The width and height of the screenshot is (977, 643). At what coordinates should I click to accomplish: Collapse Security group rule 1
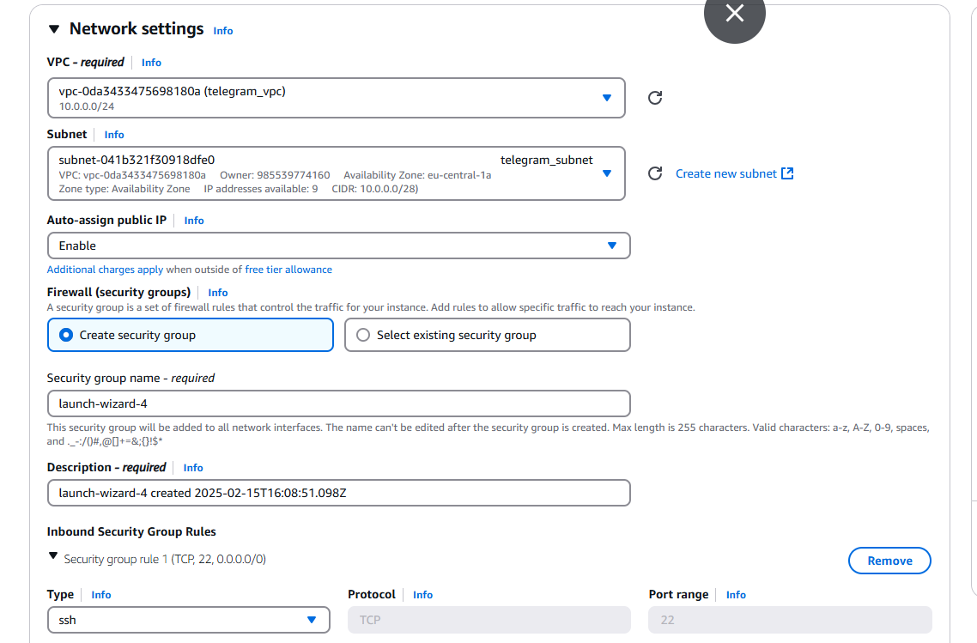point(54,558)
